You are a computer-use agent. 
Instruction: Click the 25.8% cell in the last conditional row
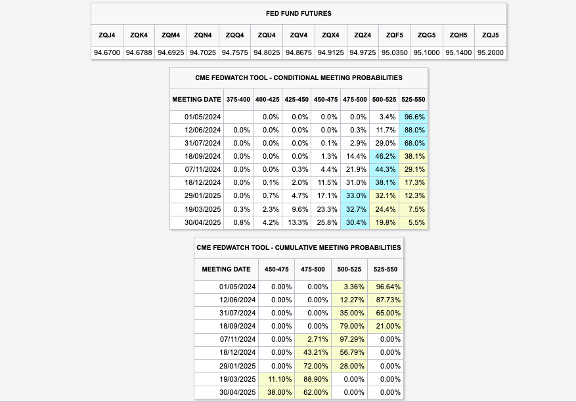tap(326, 222)
